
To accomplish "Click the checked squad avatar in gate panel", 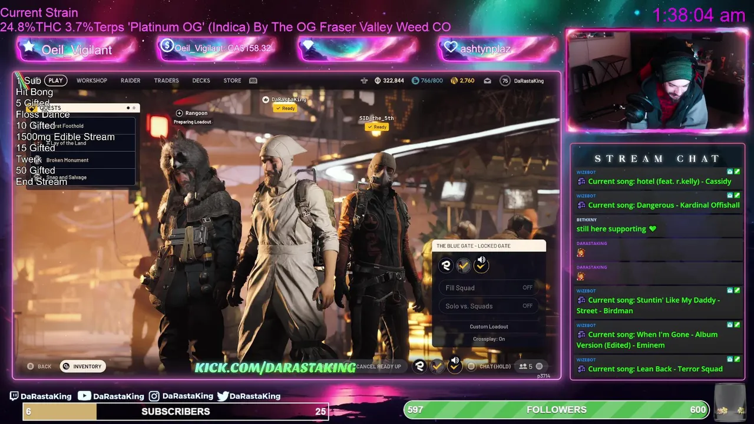I will (464, 266).
